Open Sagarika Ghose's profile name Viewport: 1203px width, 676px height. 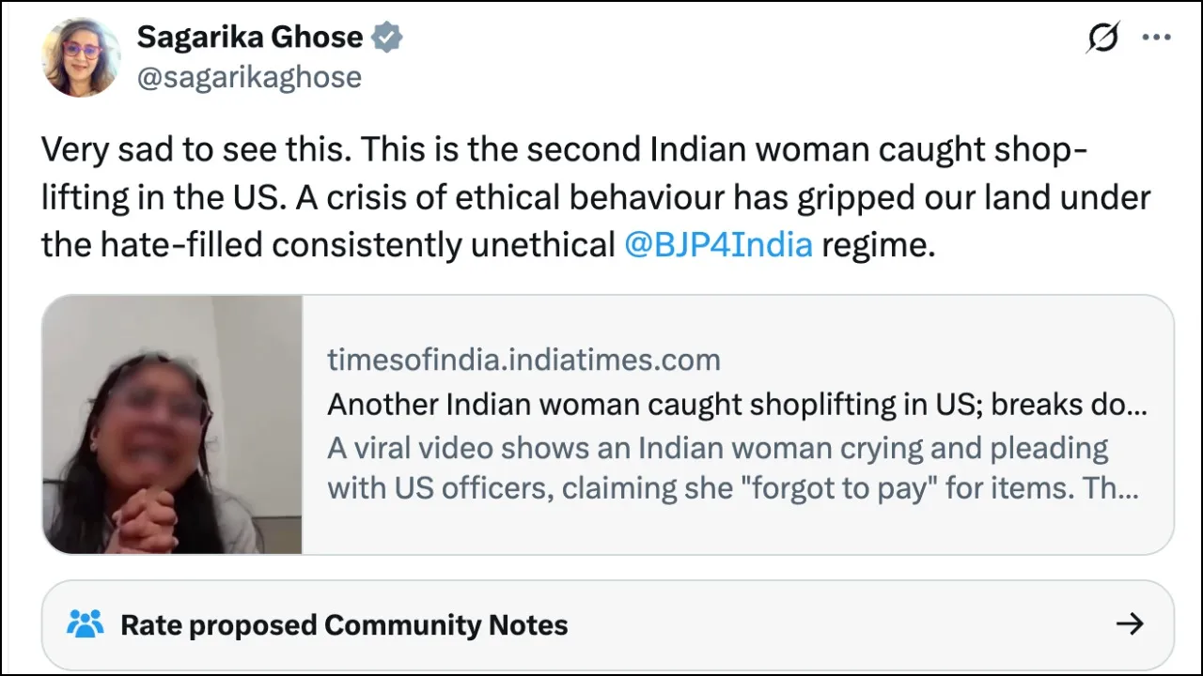click(x=249, y=37)
